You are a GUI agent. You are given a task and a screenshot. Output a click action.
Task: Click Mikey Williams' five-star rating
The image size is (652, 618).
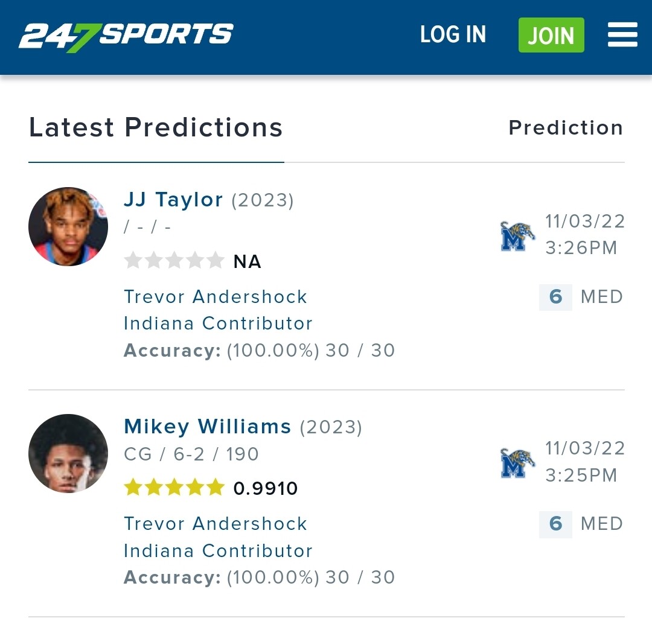click(174, 488)
